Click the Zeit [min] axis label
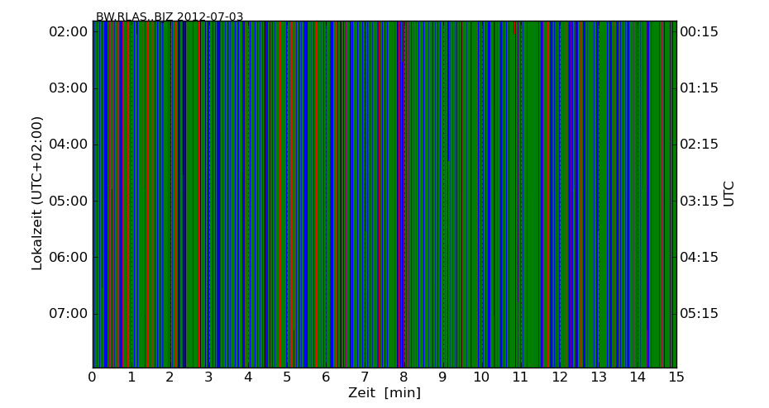 [x=384, y=393]
